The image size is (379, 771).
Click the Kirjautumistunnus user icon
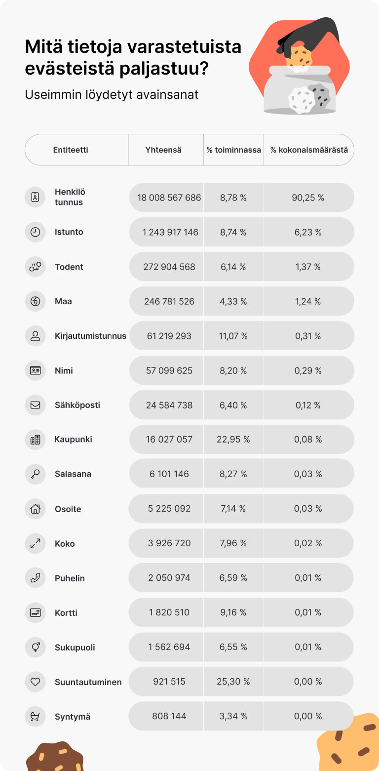click(x=35, y=336)
